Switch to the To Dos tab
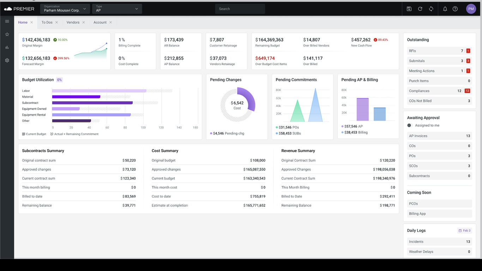The height and width of the screenshot is (271, 482). 47,22
